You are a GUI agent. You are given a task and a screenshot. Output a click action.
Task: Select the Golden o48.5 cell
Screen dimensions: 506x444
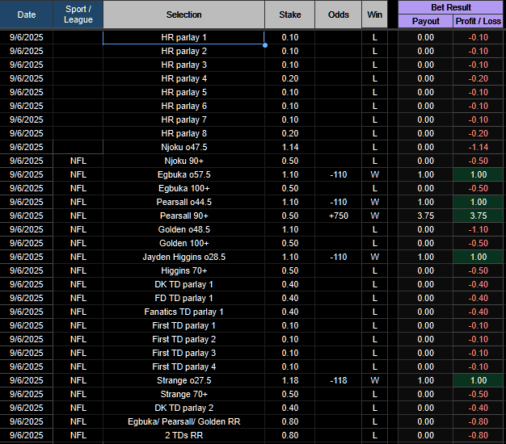click(x=184, y=229)
